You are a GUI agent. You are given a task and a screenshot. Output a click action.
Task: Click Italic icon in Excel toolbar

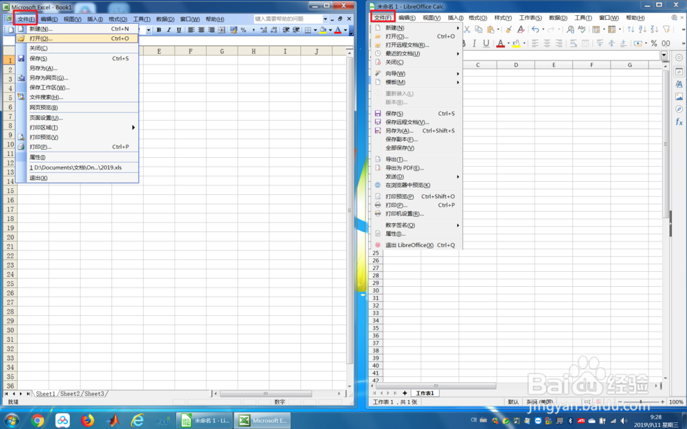click(x=169, y=30)
